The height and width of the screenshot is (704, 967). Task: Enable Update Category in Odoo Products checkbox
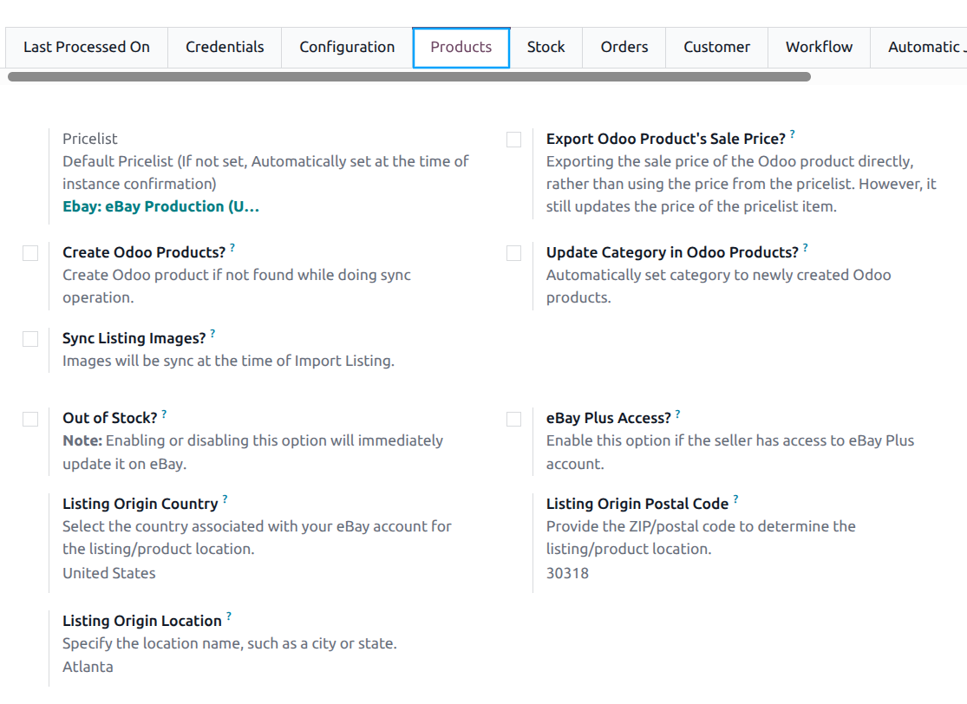pyautogui.click(x=513, y=253)
